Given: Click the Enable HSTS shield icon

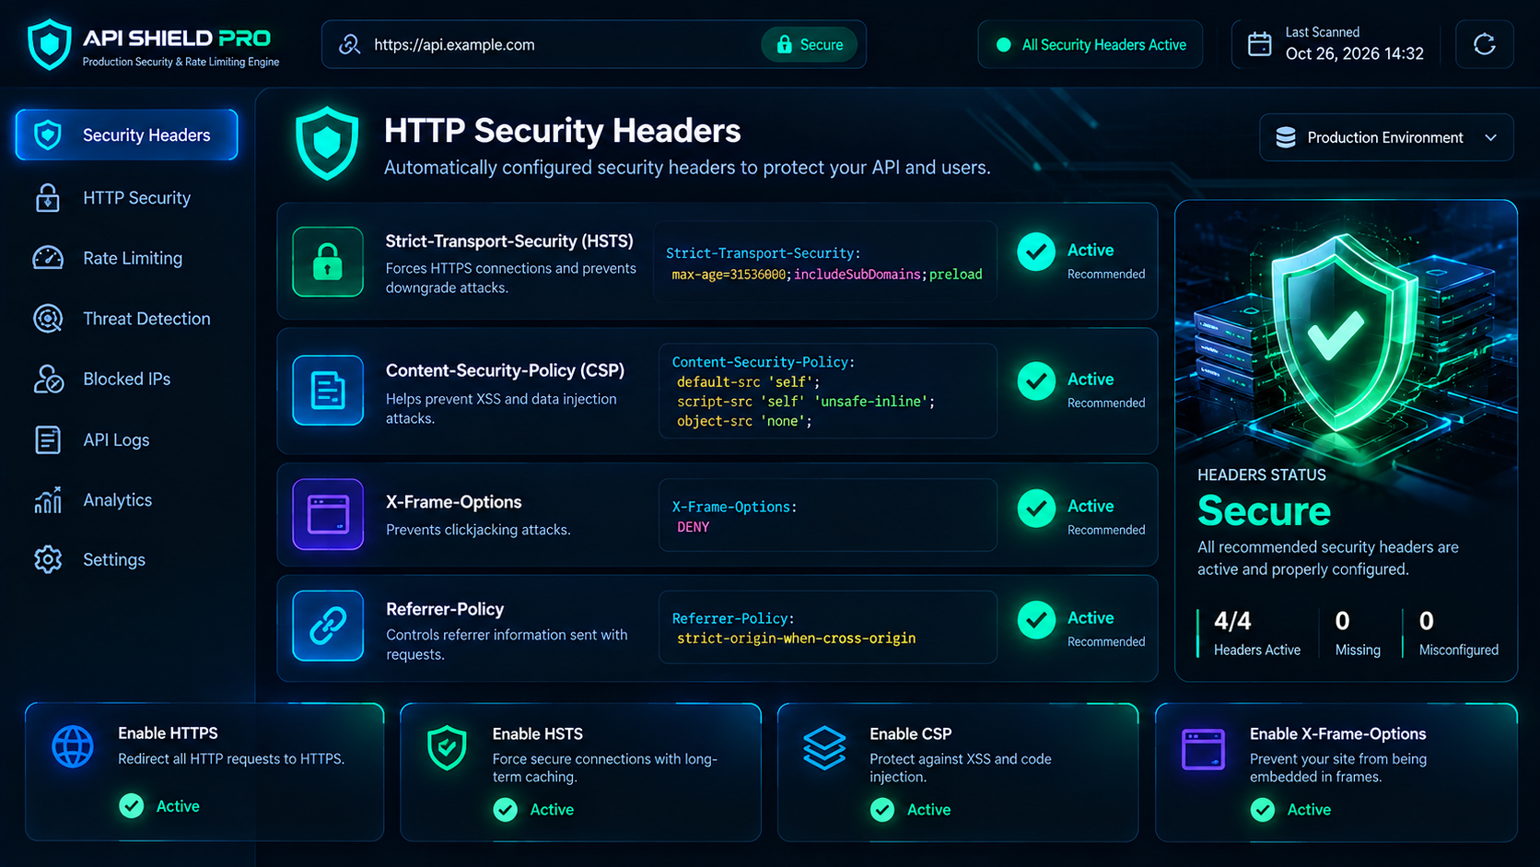Looking at the screenshot, I should (447, 747).
